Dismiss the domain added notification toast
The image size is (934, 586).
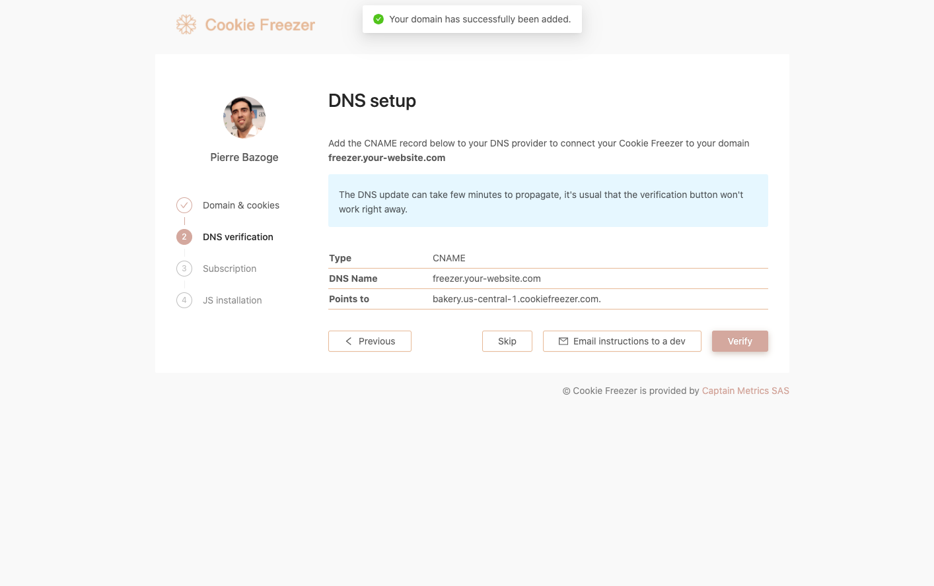tap(472, 19)
